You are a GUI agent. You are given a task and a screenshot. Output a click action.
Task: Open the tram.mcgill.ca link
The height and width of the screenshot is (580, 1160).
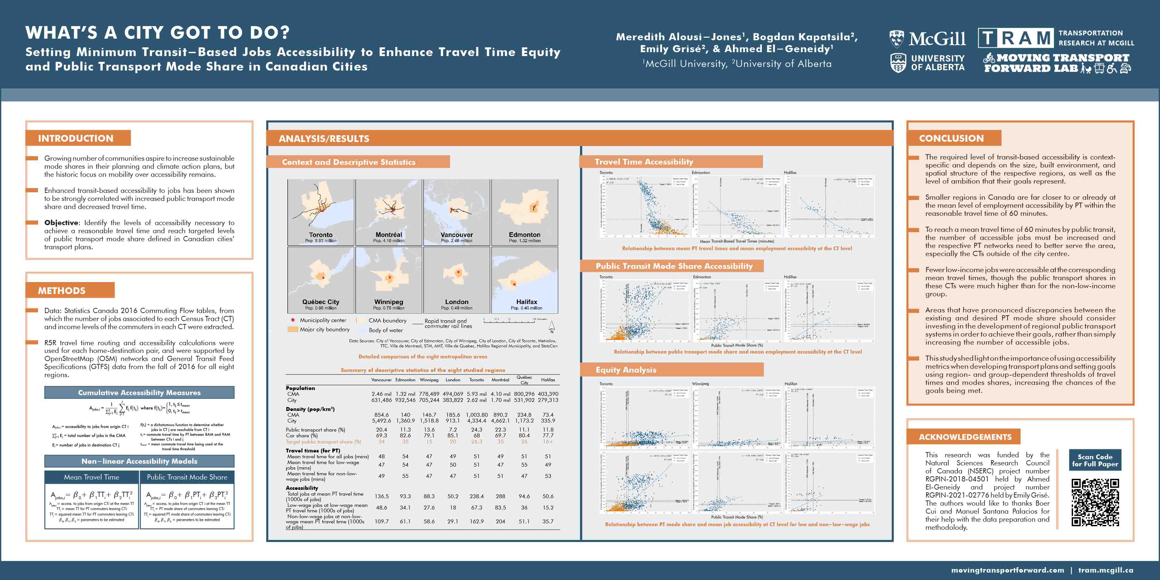tap(1106, 570)
